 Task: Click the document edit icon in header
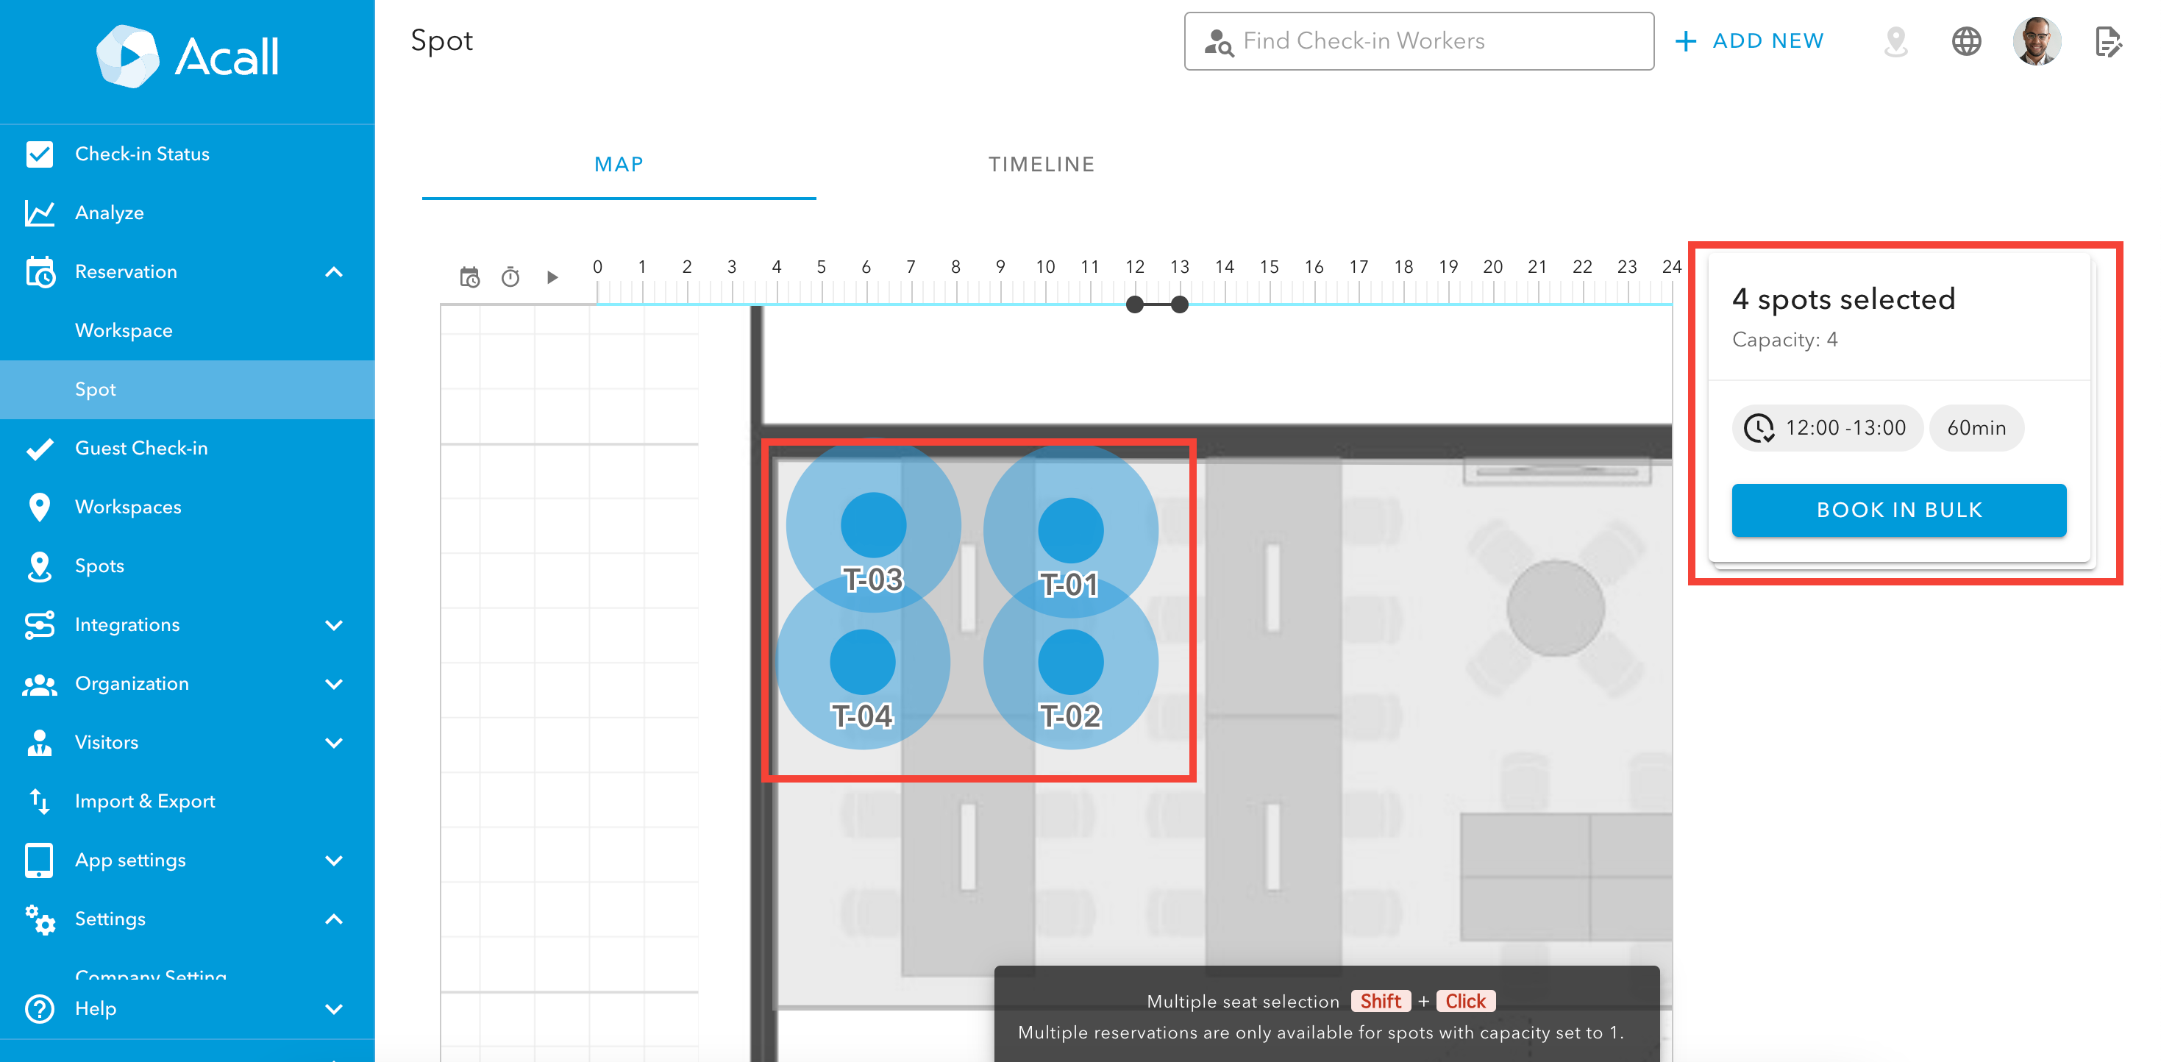(x=2108, y=41)
